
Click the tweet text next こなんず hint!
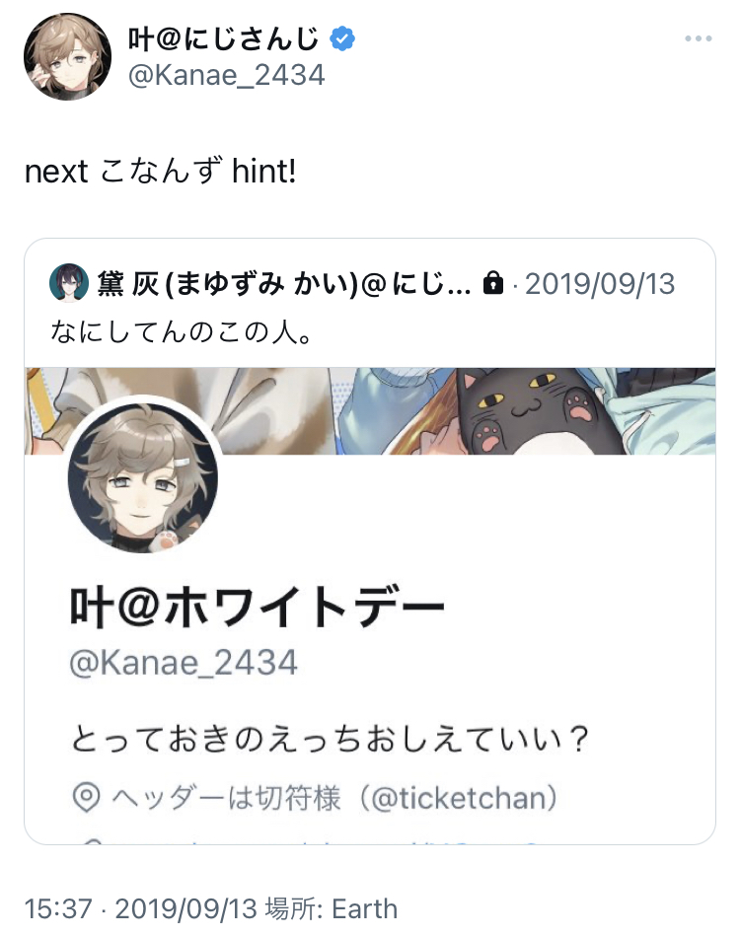click(x=160, y=172)
